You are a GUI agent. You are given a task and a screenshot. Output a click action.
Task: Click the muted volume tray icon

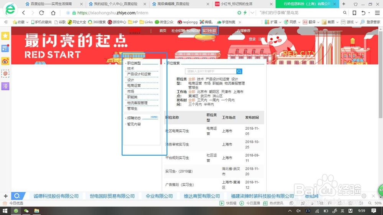point(298,211)
